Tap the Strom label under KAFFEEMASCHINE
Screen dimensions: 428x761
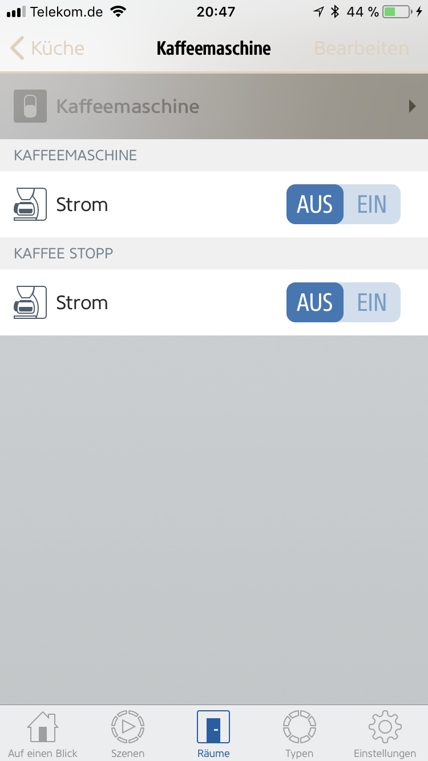[x=82, y=204]
